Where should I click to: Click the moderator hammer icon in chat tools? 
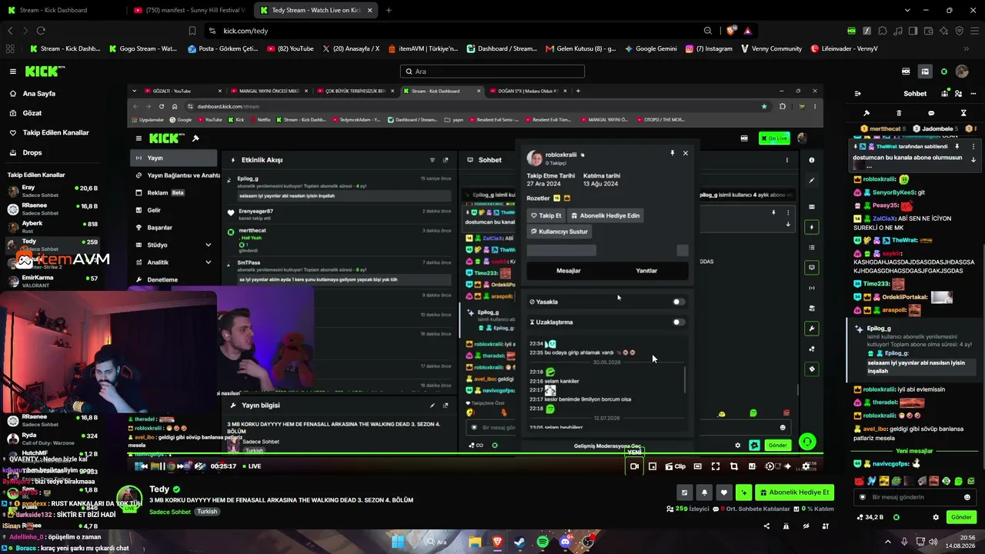(866, 113)
